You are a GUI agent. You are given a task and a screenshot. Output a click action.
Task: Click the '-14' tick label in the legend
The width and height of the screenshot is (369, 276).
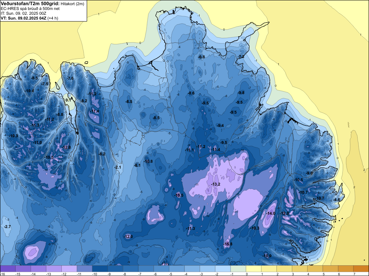click(x=33, y=274)
